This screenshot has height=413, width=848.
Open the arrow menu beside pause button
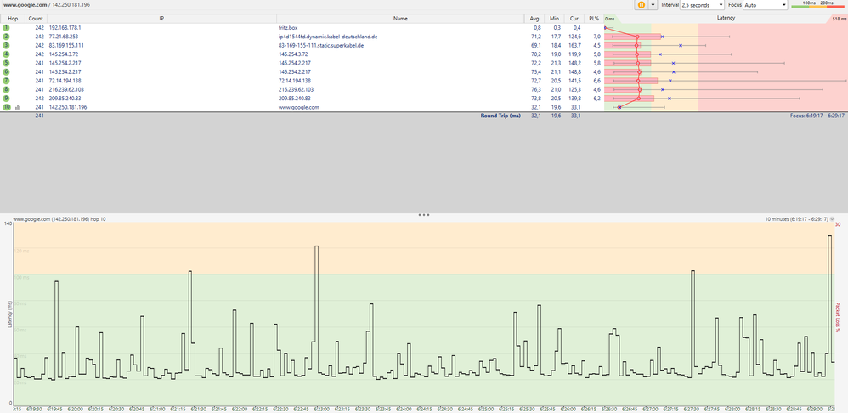(x=653, y=4)
